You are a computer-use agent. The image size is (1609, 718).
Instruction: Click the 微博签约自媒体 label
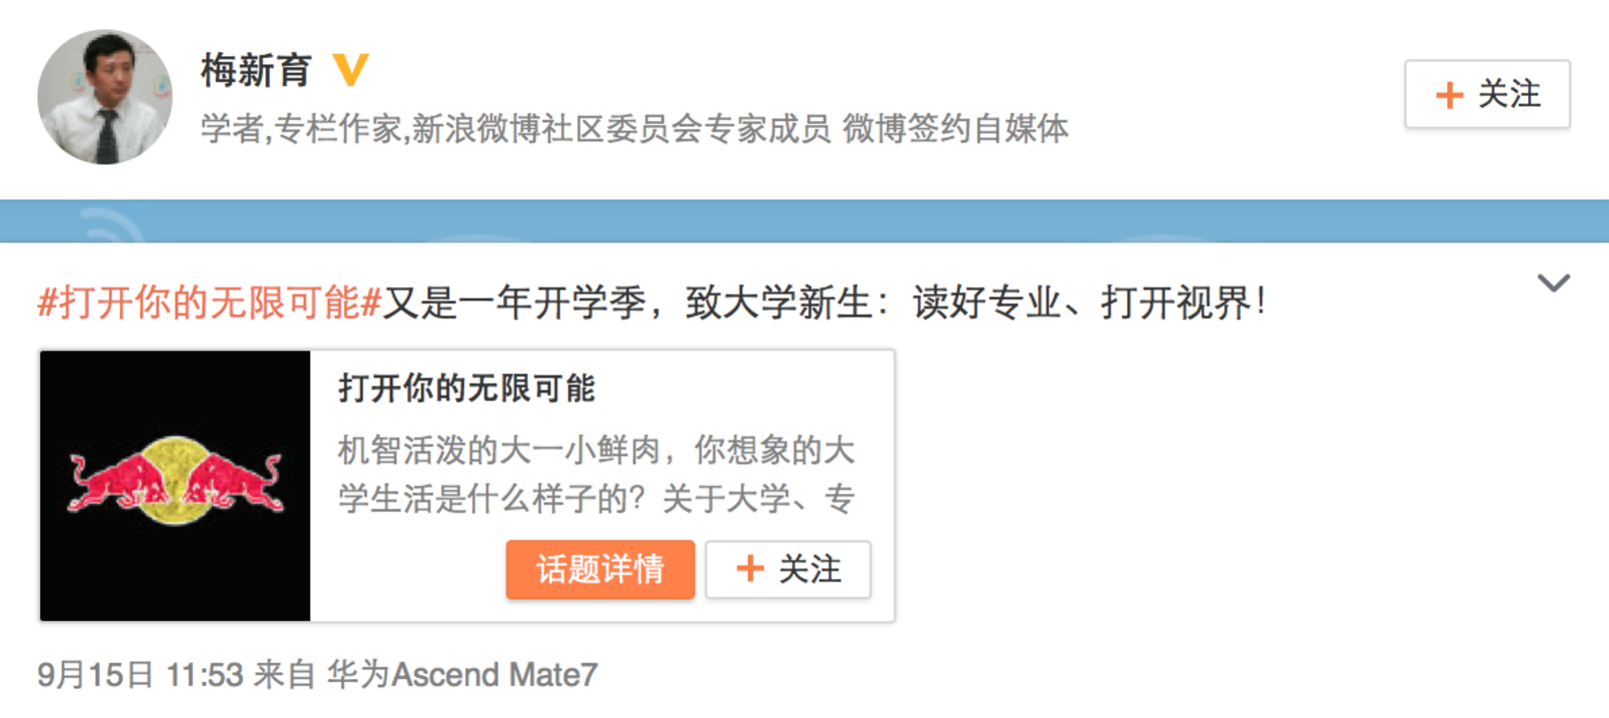point(955,128)
